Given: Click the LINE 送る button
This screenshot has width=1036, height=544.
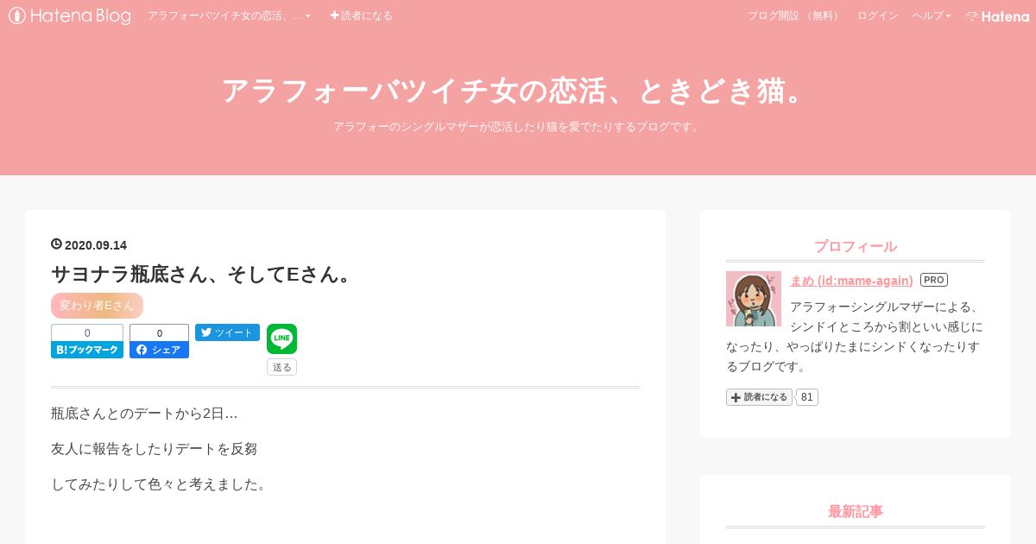Looking at the screenshot, I should tap(281, 367).
